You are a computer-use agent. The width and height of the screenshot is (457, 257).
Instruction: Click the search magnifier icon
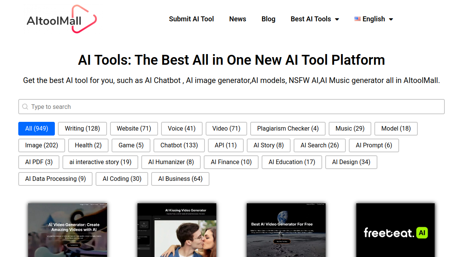[x=25, y=107]
